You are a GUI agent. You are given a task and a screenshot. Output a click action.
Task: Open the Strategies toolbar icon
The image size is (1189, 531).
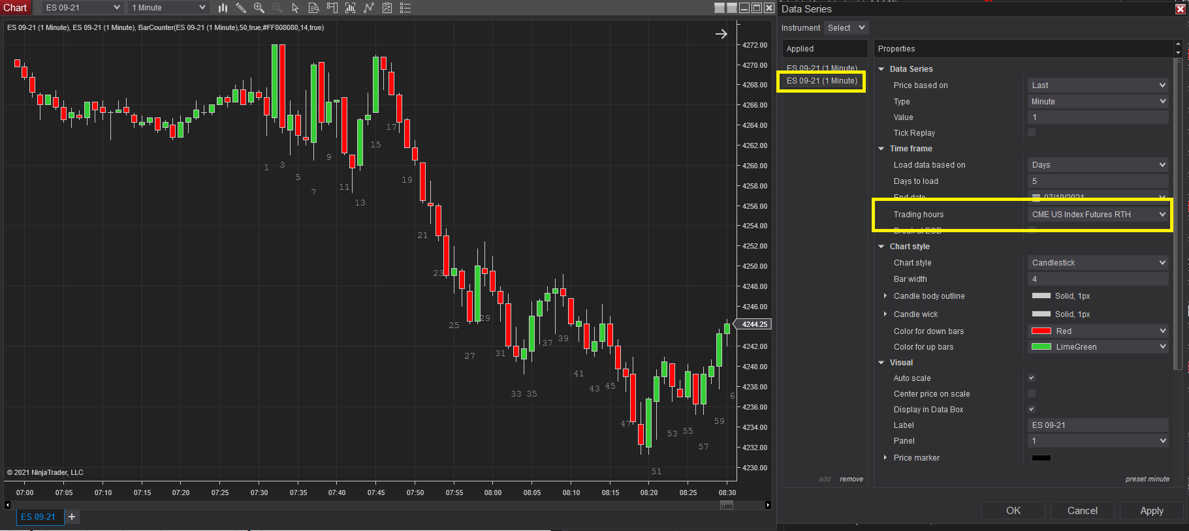coord(387,8)
